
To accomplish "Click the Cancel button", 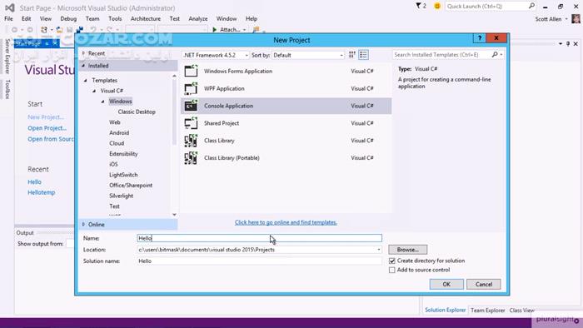I will (x=484, y=284).
